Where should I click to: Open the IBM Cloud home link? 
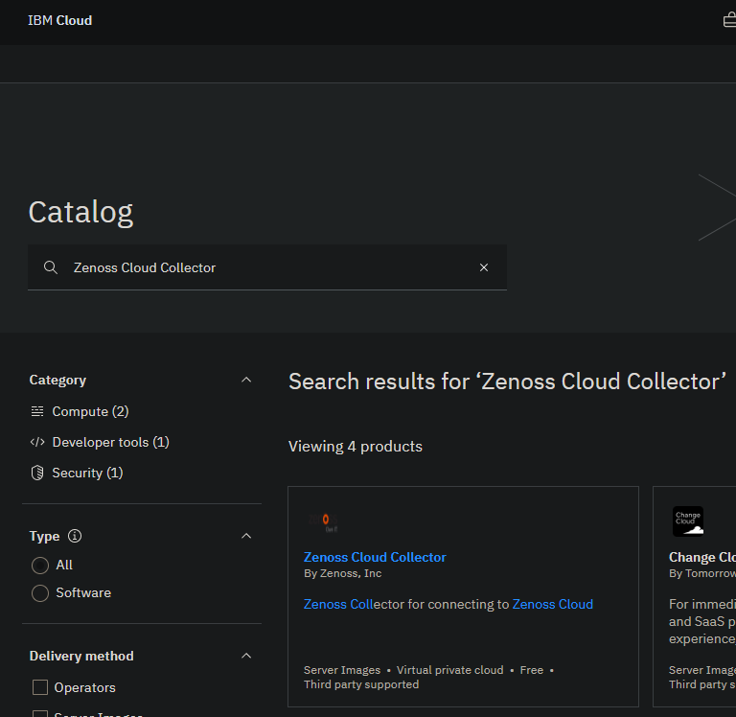(59, 21)
